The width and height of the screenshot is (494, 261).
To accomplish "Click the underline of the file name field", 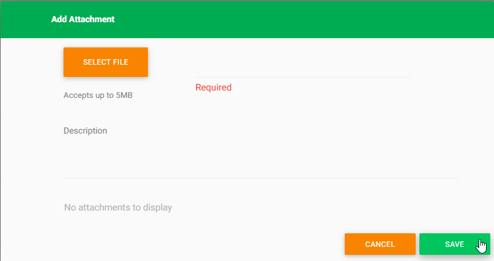I will (303, 77).
